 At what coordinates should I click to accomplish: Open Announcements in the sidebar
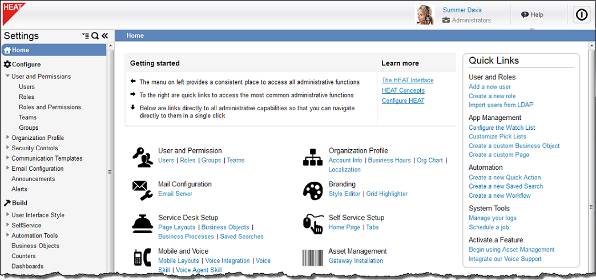tap(33, 179)
